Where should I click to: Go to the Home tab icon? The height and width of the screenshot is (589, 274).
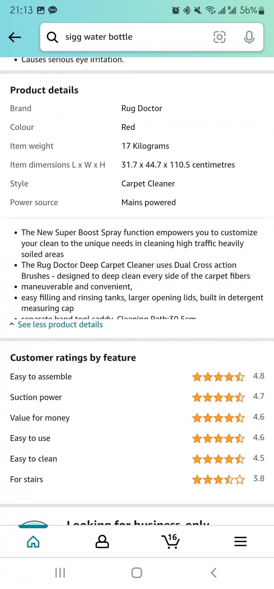33,541
